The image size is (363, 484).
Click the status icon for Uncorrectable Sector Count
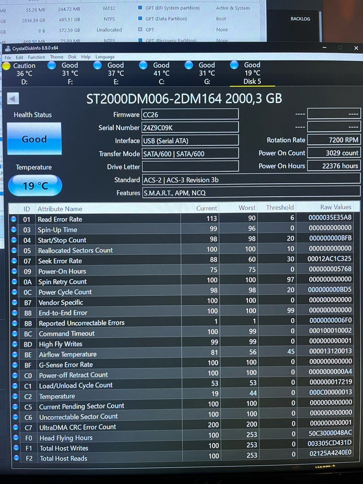point(15,417)
